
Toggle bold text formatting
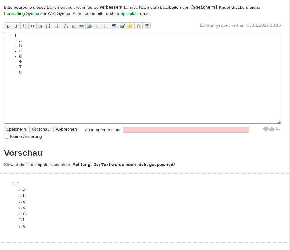(x=8, y=26)
